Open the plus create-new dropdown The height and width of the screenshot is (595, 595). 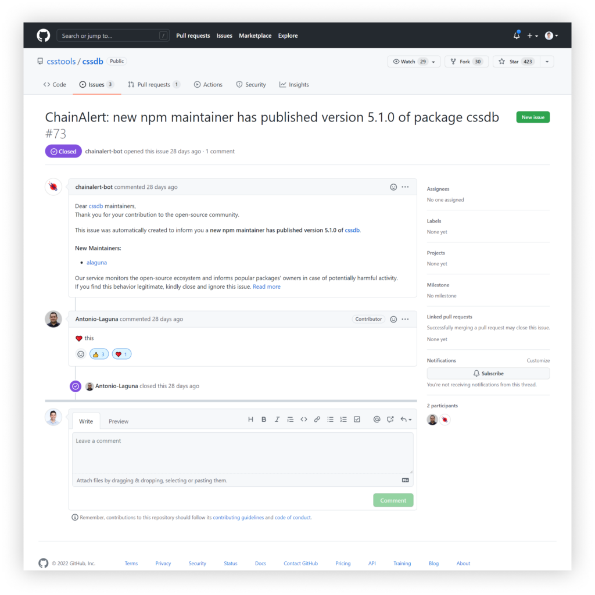532,35
